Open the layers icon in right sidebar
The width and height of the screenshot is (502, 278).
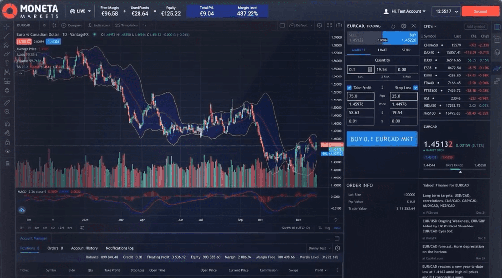click(497, 52)
